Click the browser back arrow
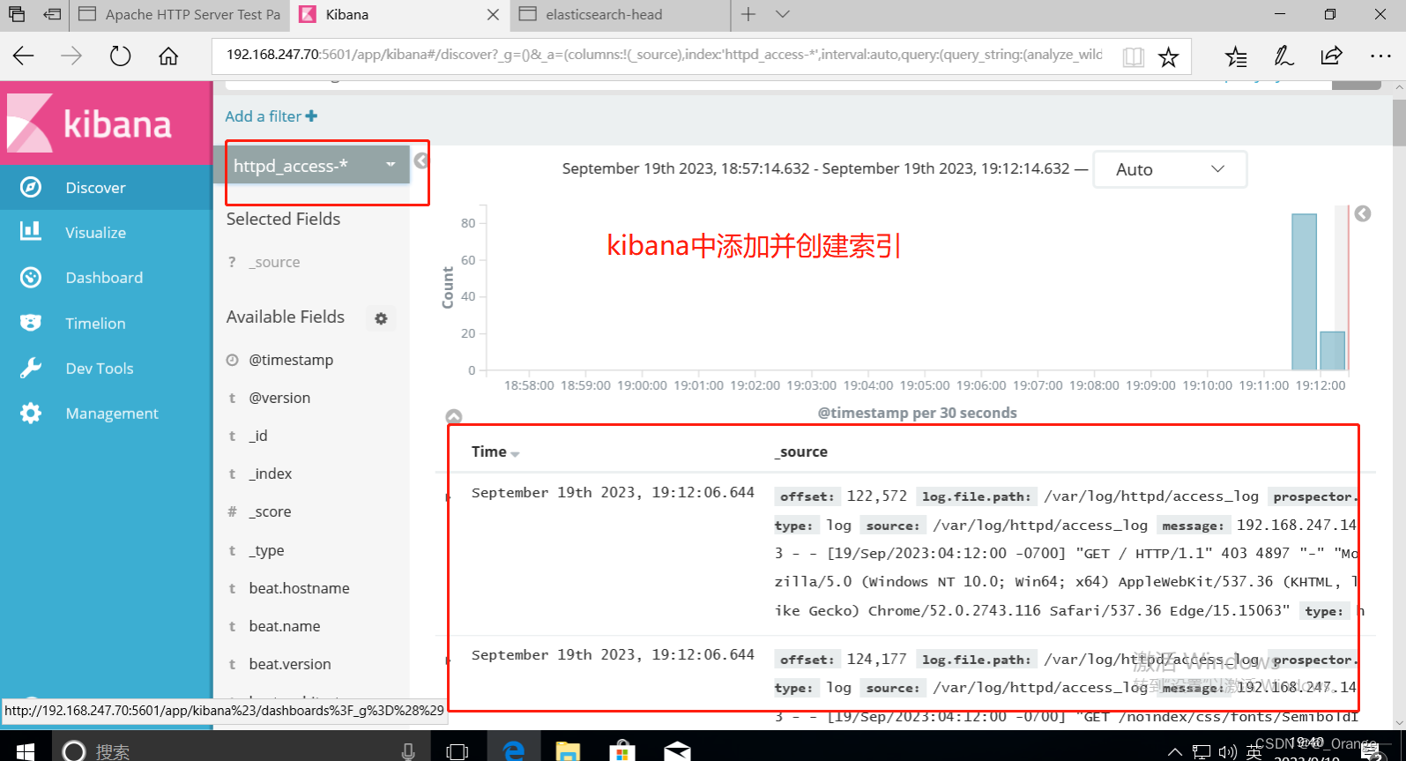The height and width of the screenshot is (761, 1406). tap(24, 56)
